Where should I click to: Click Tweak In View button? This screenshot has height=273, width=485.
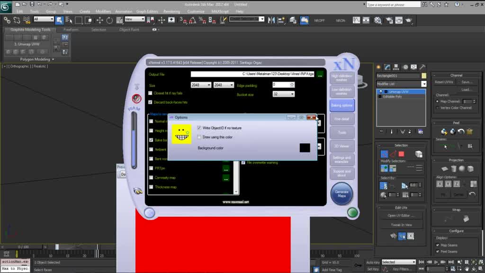click(401, 225)
